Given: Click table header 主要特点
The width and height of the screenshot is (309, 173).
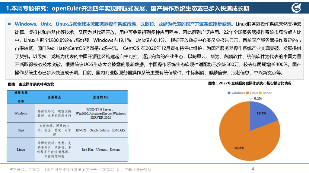Looking at the screenshot, I should pos(54,97).
